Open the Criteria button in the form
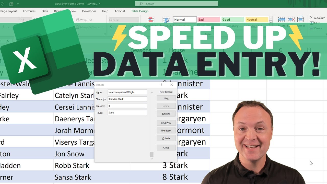The width and height of the screenshot is (327, 184). [166, 138]
